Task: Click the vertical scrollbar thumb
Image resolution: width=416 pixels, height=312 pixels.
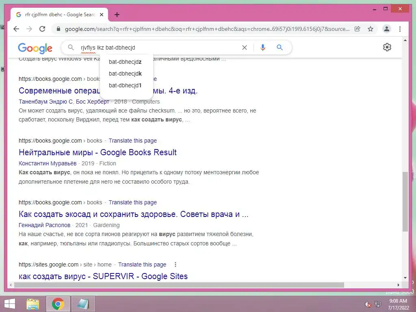Action: coord(405,201)
